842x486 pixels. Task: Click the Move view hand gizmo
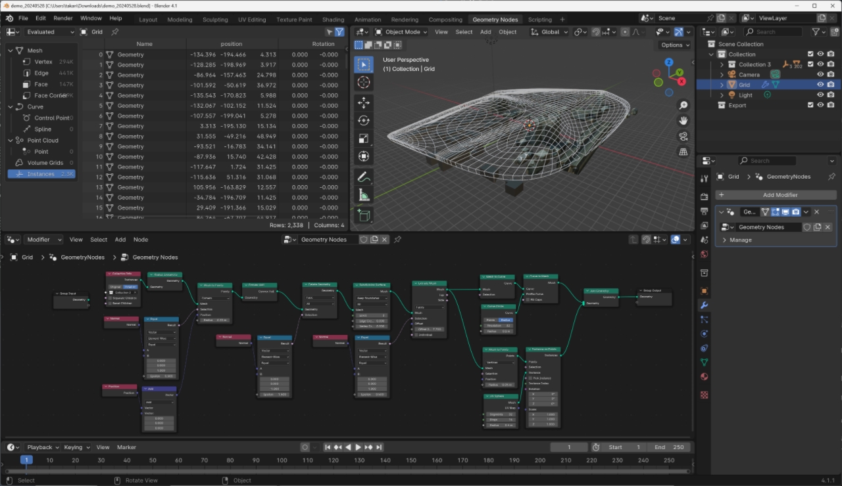point(683,120)
